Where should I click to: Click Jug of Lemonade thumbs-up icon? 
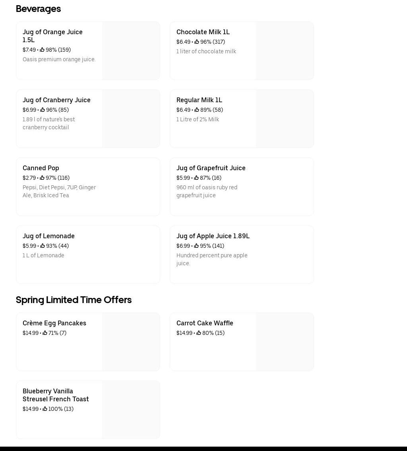(43, 246)
